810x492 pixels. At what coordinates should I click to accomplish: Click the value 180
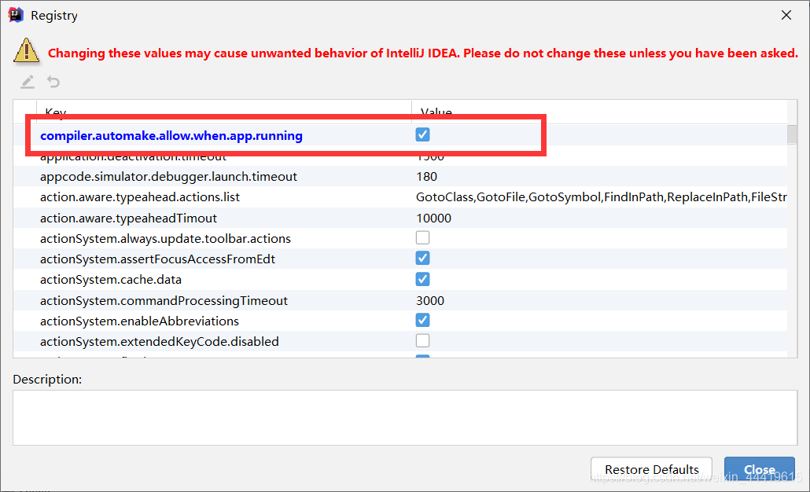(427, 177)
